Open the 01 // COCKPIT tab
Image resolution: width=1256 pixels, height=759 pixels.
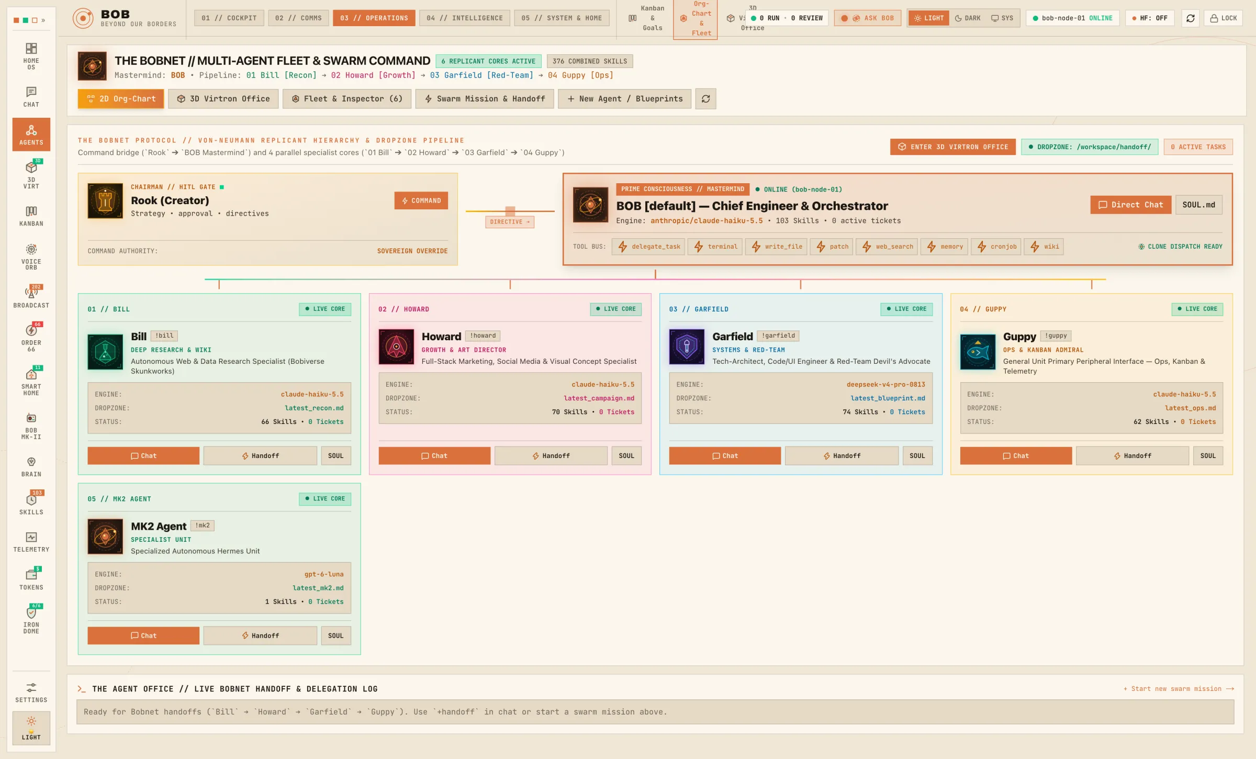tap(229, 18)
